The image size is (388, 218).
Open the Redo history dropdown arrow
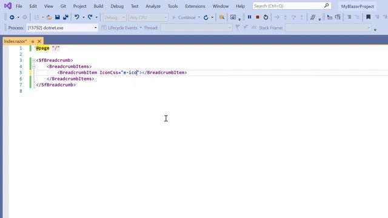click(x=96, y=18)
